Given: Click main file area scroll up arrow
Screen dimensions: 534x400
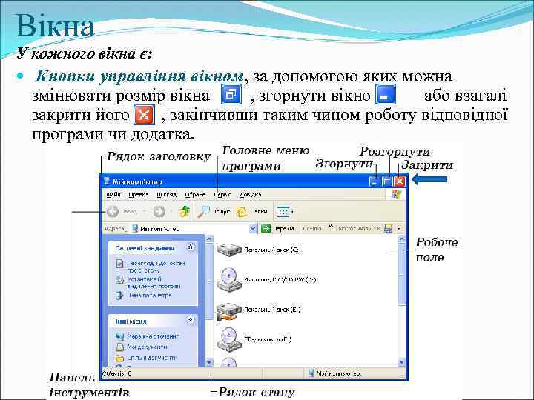Looking at the screenshot, I should [x=402, y=239].
